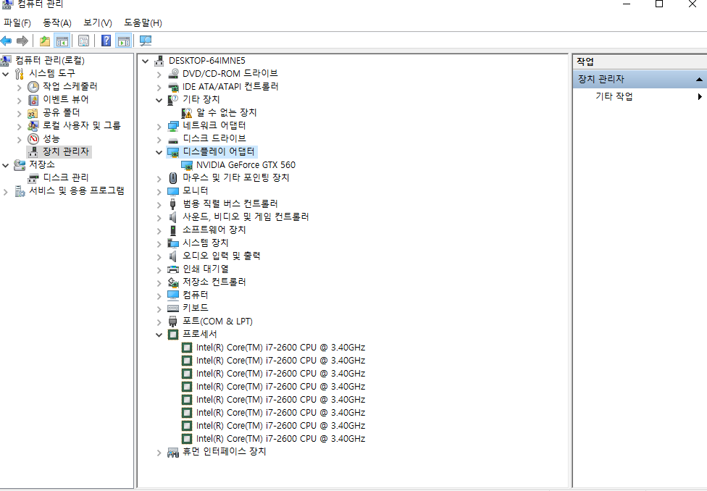
Task: Collapse the 프로세서 node
Action: click(x=159, y=335)
